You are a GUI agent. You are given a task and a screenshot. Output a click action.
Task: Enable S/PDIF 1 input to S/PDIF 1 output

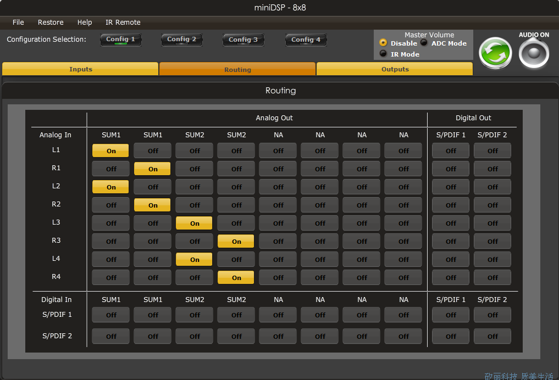[451, 315]
